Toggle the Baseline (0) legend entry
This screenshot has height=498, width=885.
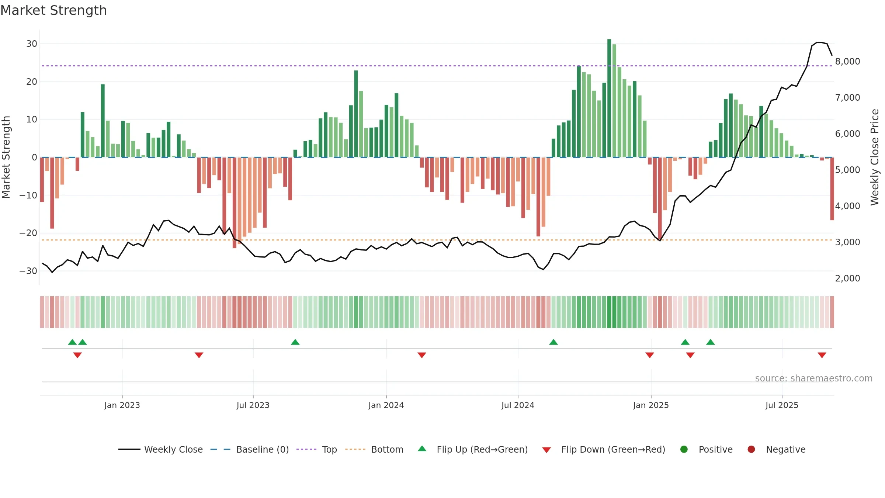click(250, 449)
